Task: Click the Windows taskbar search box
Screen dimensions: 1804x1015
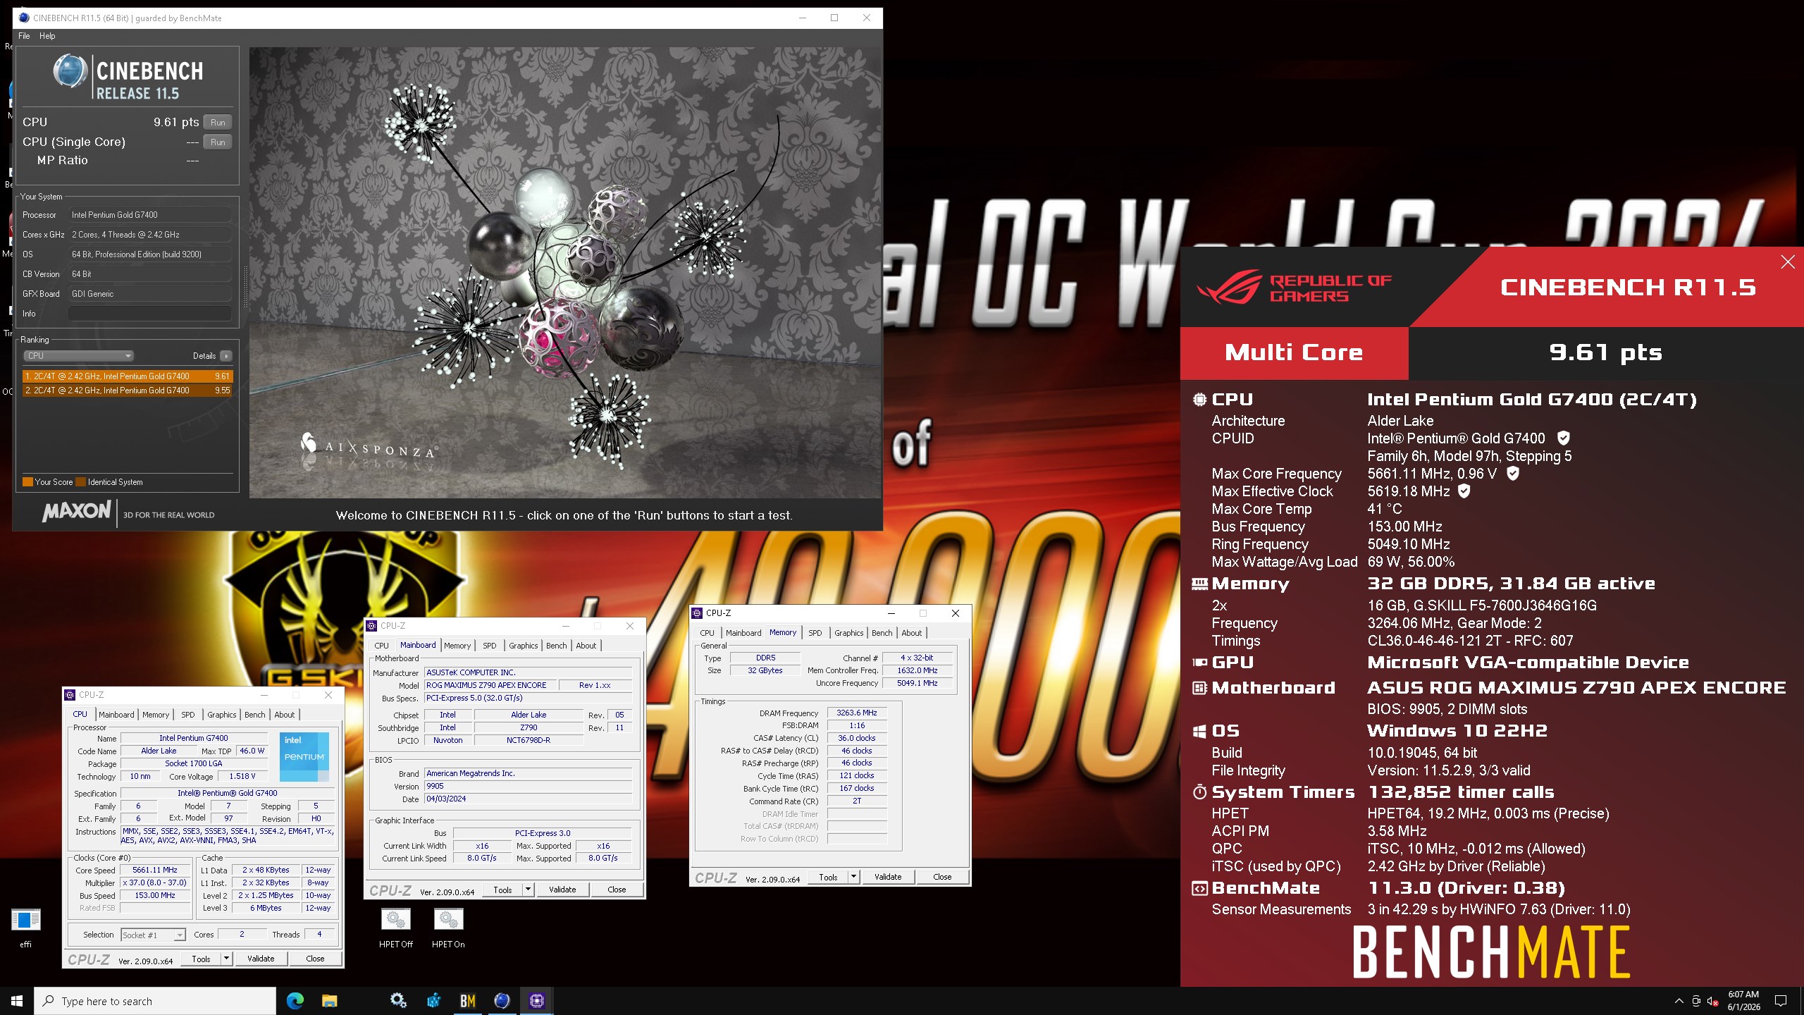Action: click(x=155, y=1001)
